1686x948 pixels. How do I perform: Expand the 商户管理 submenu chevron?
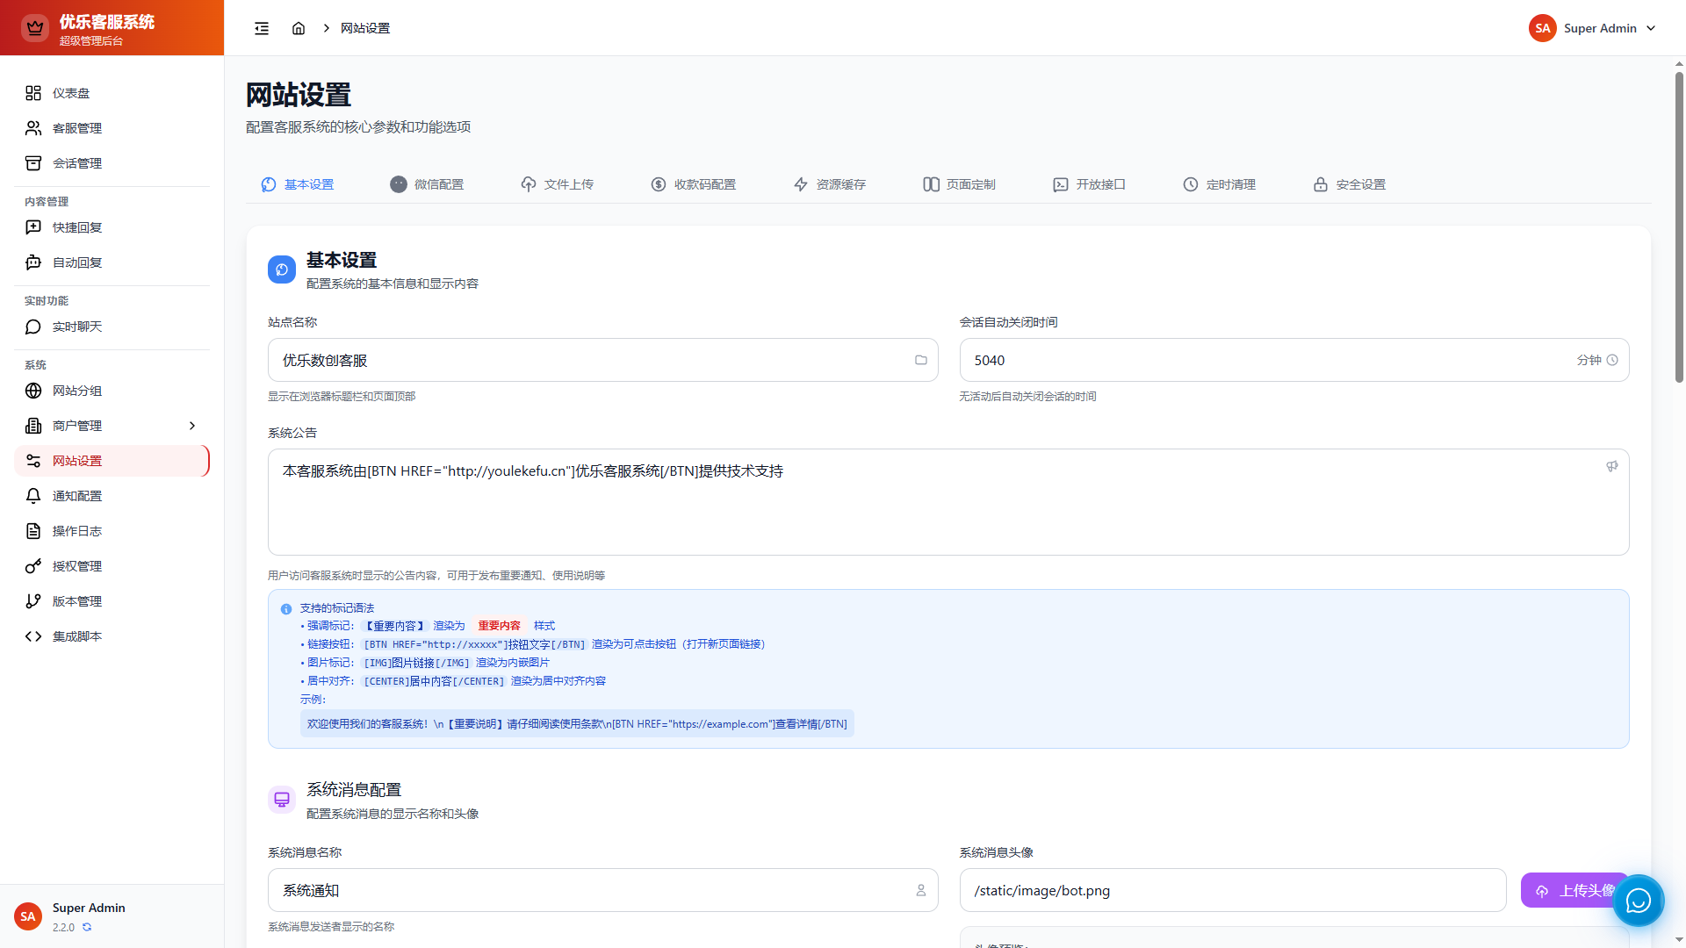(192, 426)
